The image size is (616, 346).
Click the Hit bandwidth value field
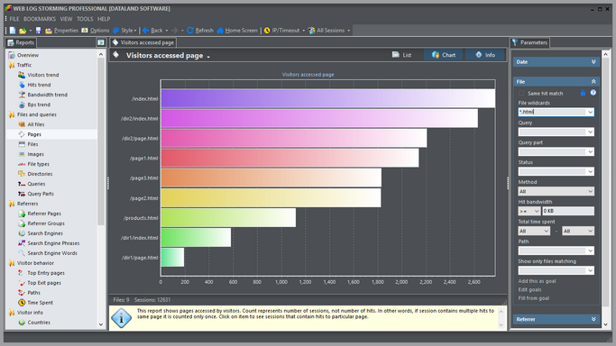tap(568, 211)
